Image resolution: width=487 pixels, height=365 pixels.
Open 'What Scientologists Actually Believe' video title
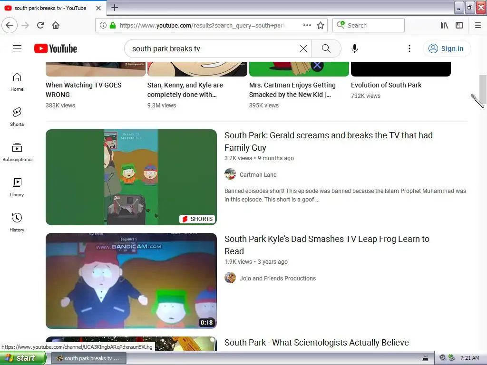point(316,343)
